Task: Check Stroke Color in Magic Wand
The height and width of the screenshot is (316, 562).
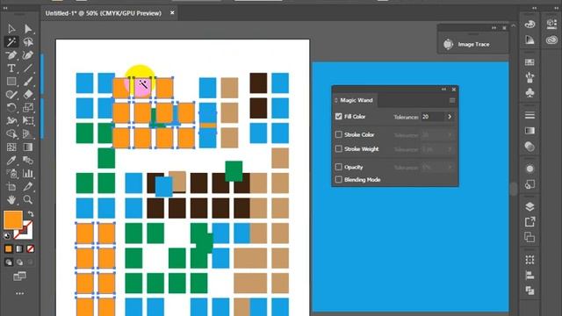Action: (x=338, y=134)
